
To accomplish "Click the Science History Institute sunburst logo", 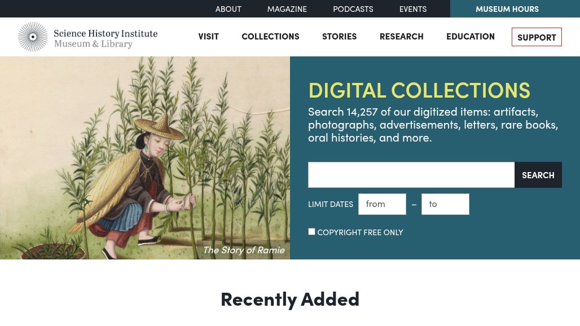I will point(33,37).
